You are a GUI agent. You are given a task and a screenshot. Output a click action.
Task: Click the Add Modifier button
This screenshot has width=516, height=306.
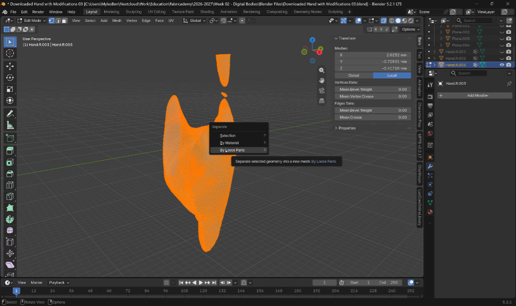click(x=475, y=95)
